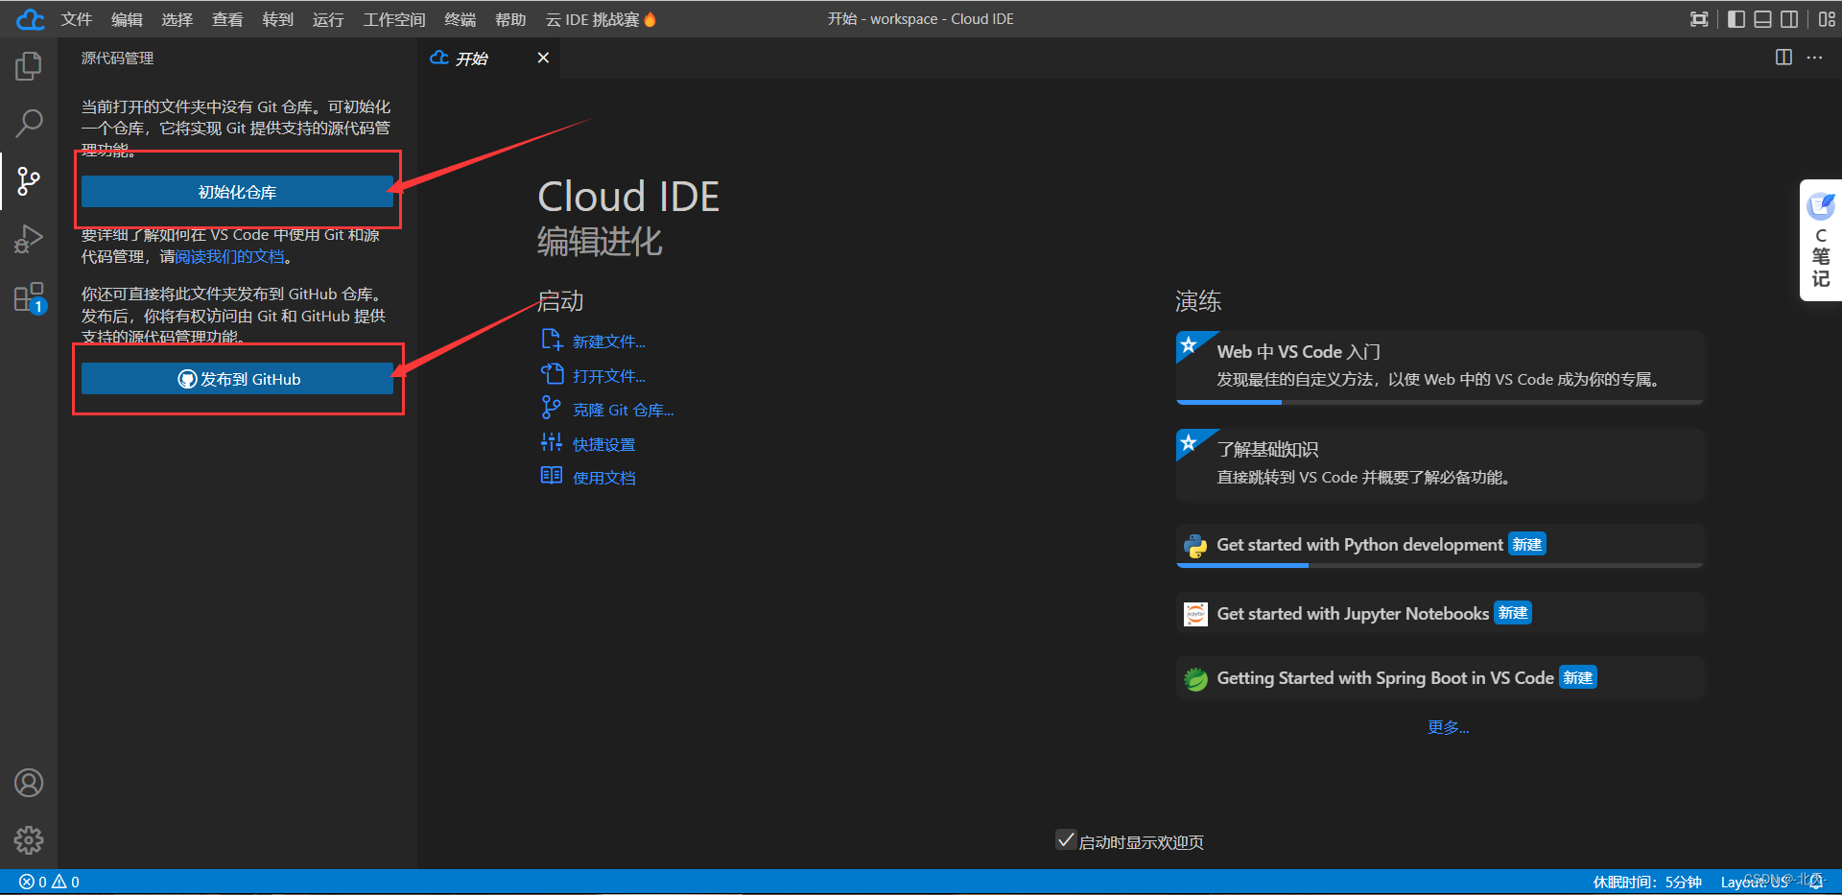Open the Run and Debug view icon
This screenshot has width=1842, height=895.
[29, 238]
